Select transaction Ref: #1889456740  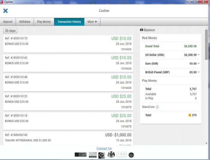pos(68,138)
